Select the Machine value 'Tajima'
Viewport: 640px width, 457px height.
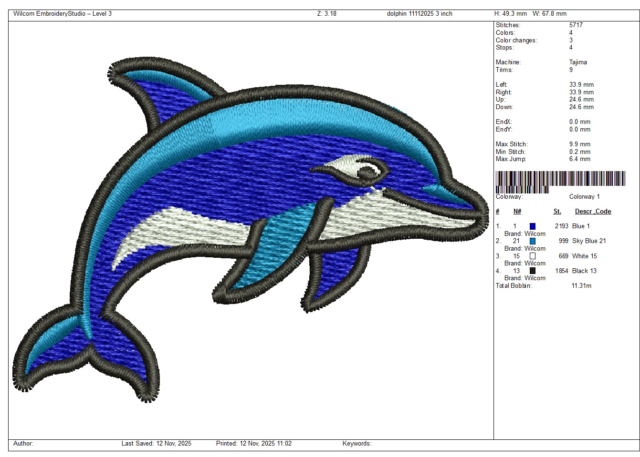pyautogui.click(x=578, y=62)
